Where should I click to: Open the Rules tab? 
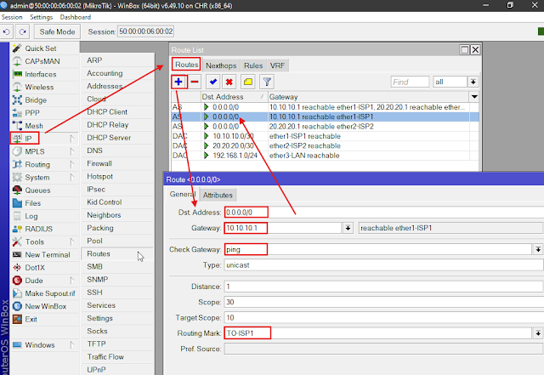(253, 65)
